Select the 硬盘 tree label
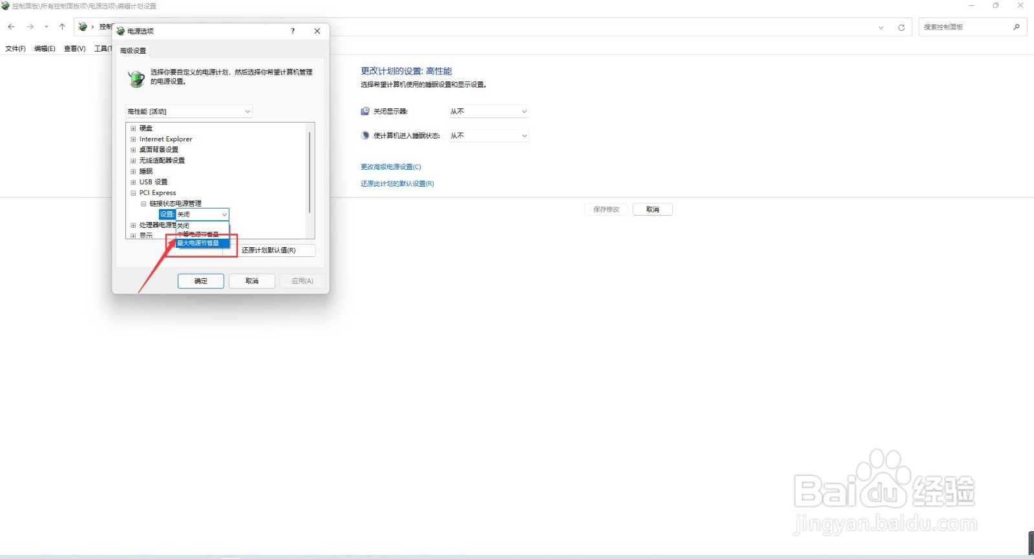This screenshot has width=1034, height=559. click(x=146, y=128)
